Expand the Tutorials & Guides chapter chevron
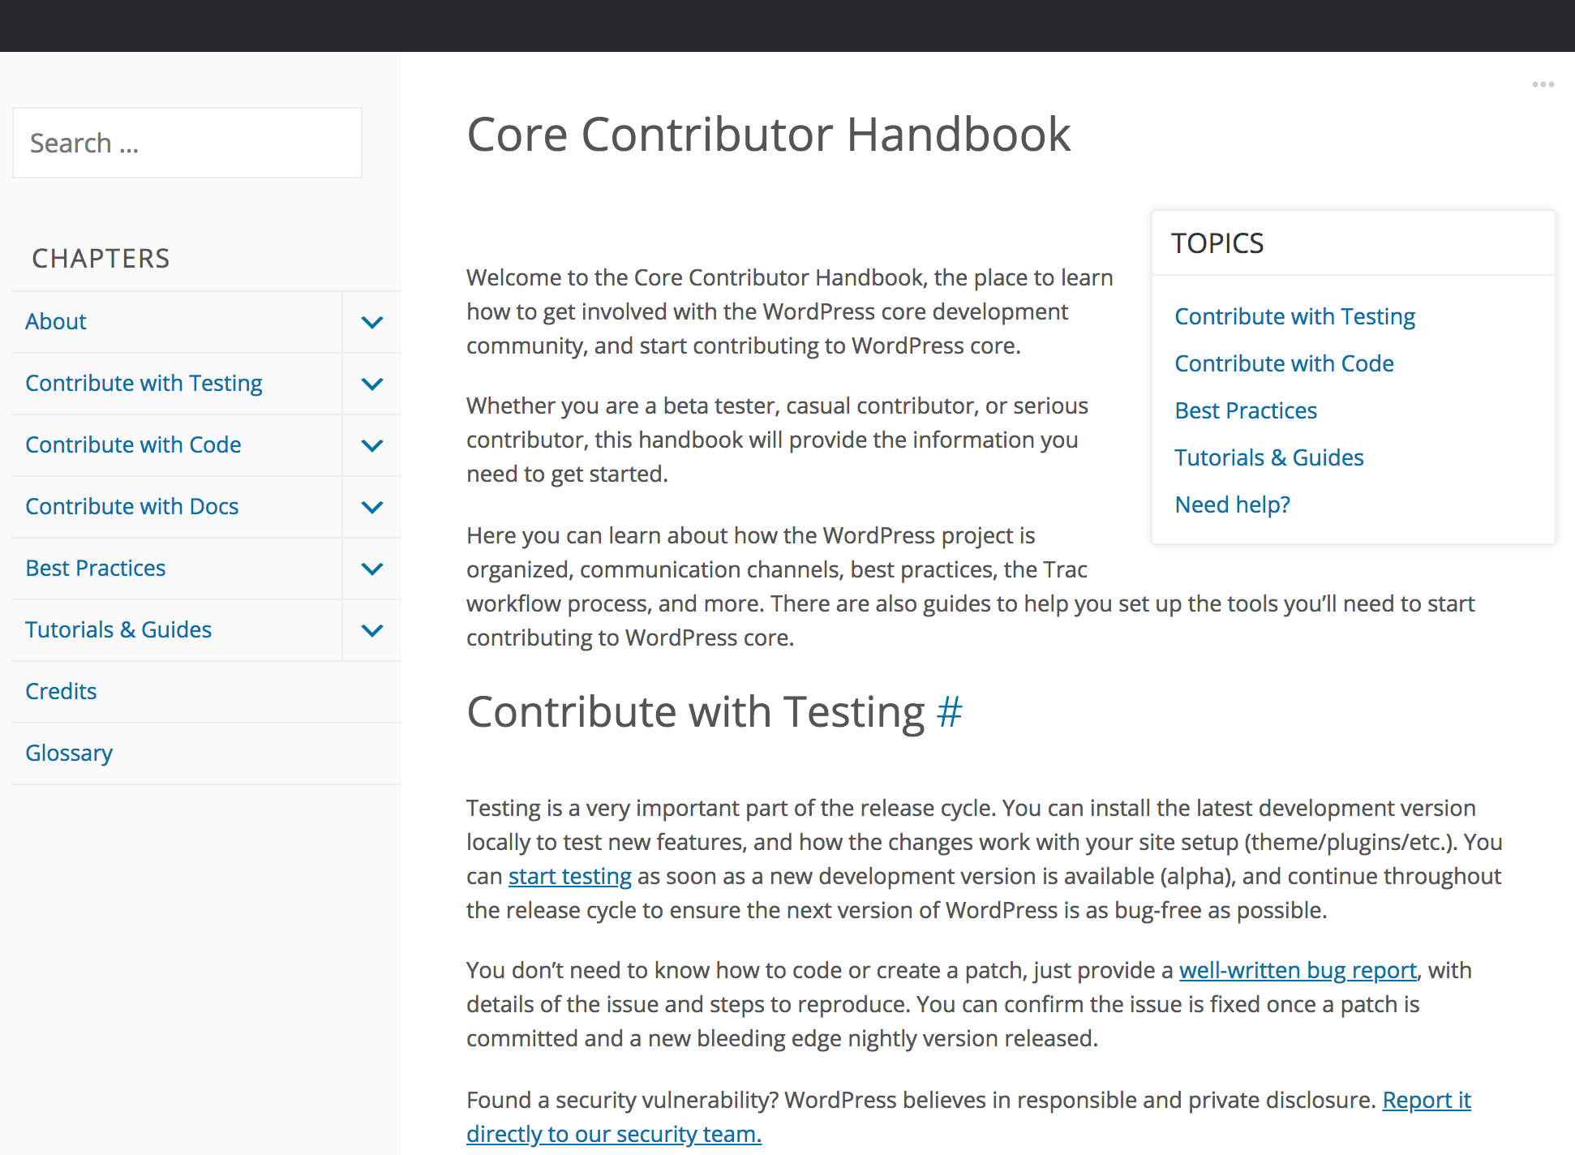Viewport: 1575px width, 1155px height. pos(372,630)
